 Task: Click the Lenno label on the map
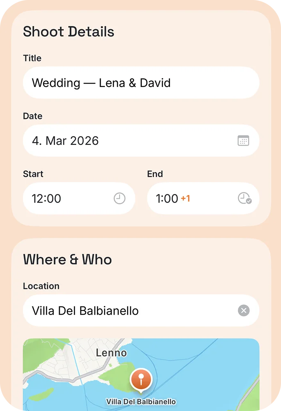(x=111, y=353)
